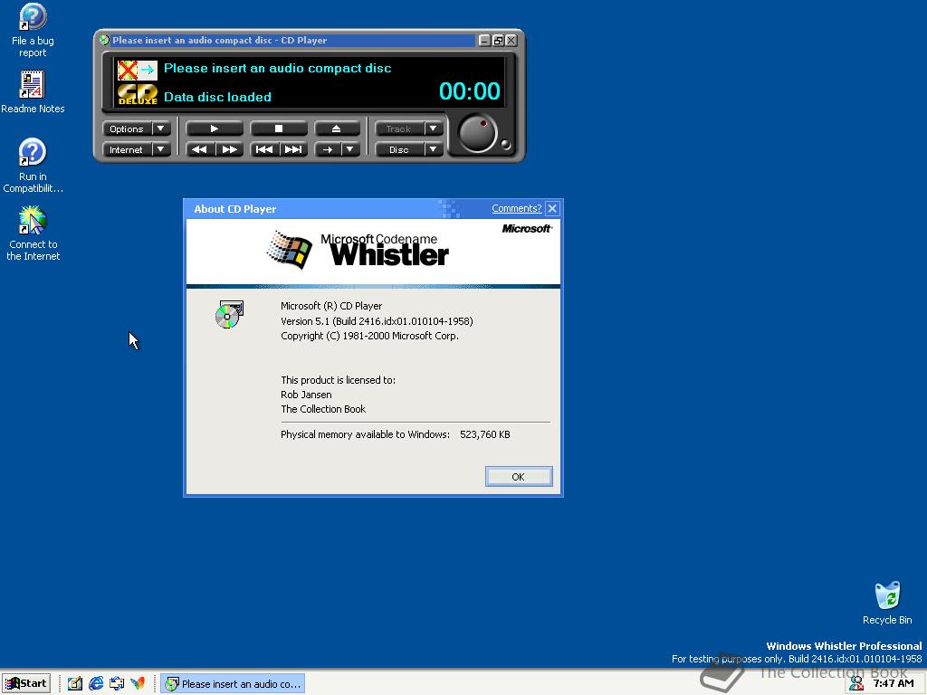Fast forward with the double-right-arrow button
This screenshot has height=695, width=927.
coord(229,149)
